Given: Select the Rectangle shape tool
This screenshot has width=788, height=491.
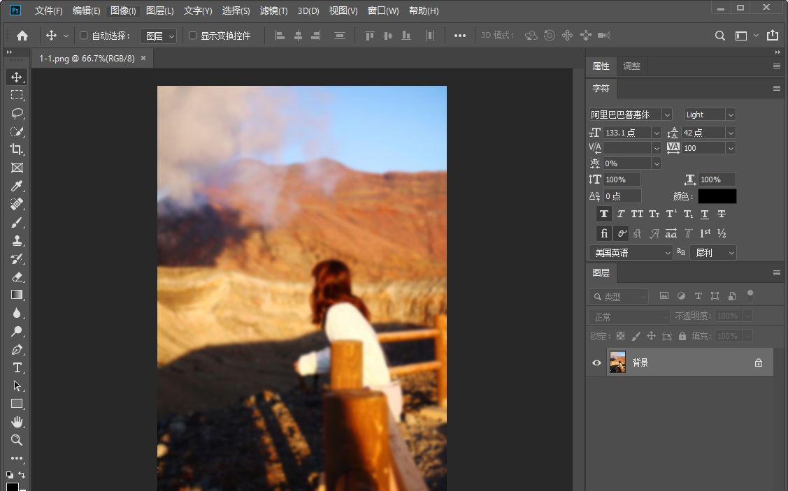Looking at the screenshot, I should click(x=17, y=404).
